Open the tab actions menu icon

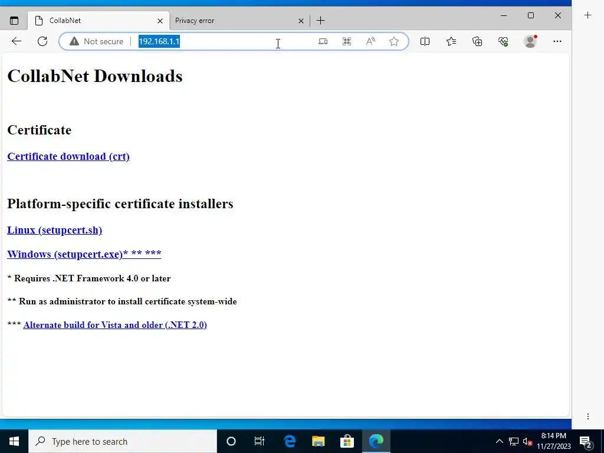tap(14, 21)
